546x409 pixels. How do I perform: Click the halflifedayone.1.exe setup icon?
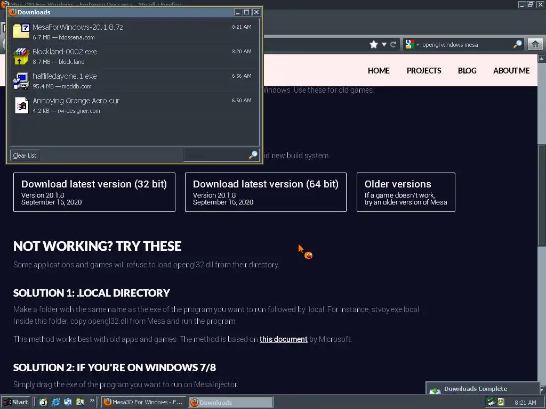click(21, 81)
